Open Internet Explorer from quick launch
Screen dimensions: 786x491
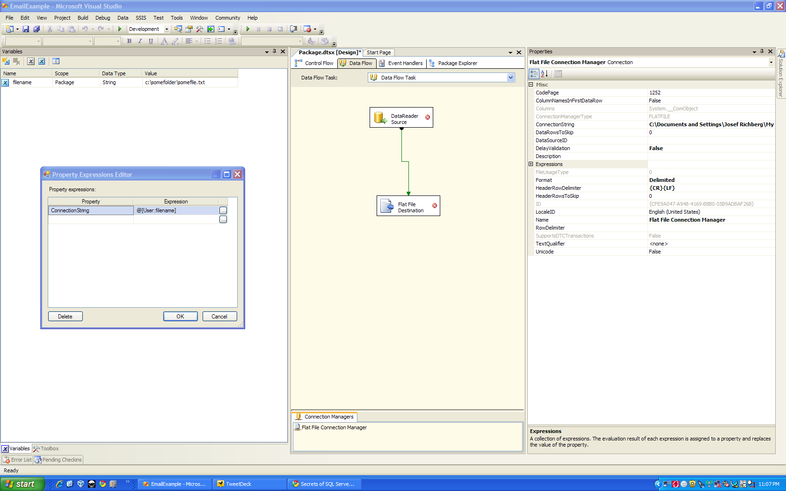tap(59, 484)
